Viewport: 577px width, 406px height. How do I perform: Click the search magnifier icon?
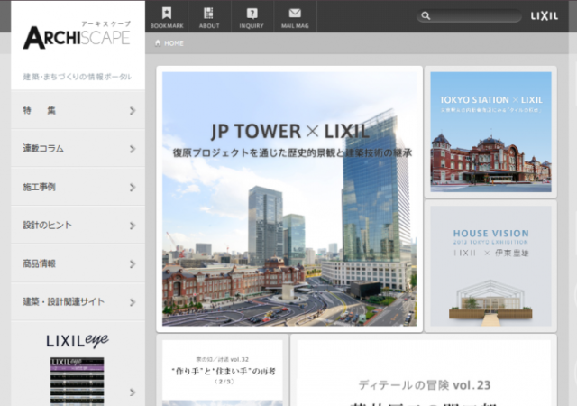click(426, 16)
